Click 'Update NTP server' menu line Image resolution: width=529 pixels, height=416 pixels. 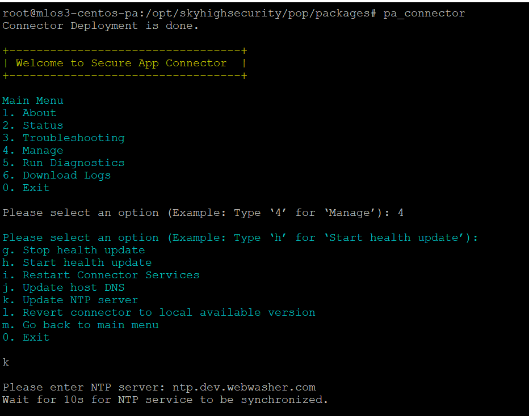click(70, 300)
